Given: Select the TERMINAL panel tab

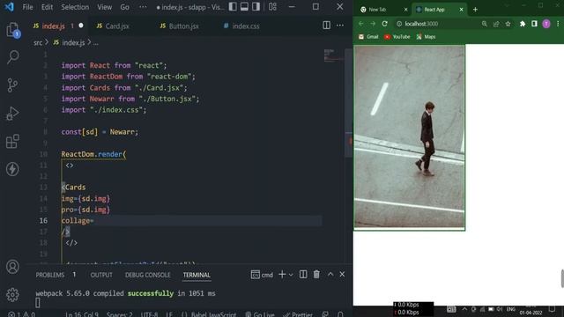Looking at the screenshot, I should (x=197, y=275).
